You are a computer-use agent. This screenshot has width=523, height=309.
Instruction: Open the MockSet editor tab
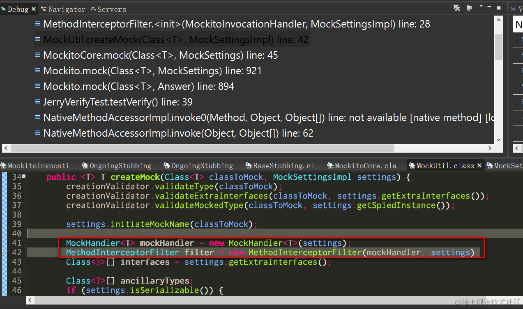(505, 166)
